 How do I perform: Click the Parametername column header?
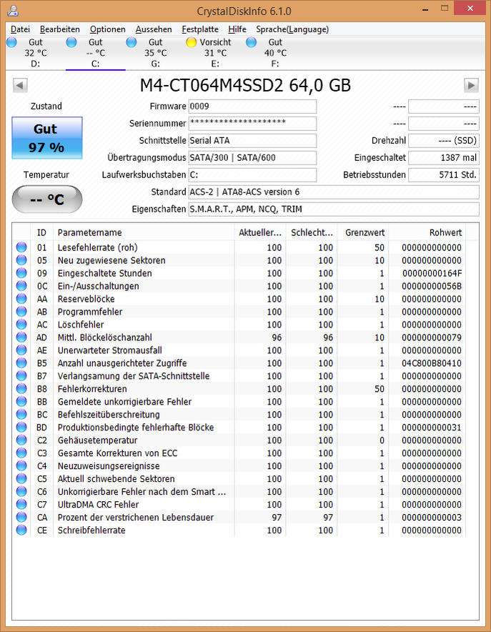[x=144, y=232]
